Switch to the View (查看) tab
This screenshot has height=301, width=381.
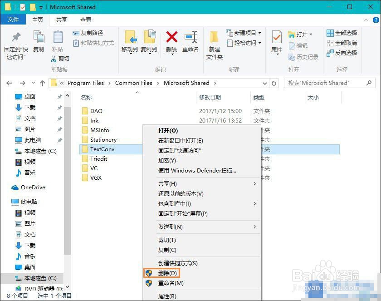(86, 20)
